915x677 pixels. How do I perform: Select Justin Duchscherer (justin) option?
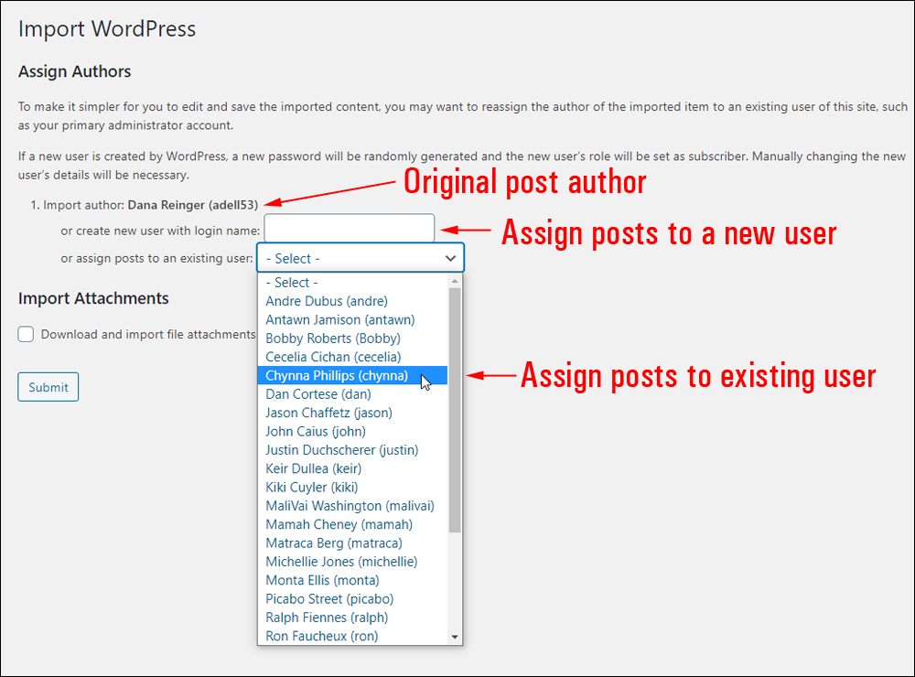352,450
